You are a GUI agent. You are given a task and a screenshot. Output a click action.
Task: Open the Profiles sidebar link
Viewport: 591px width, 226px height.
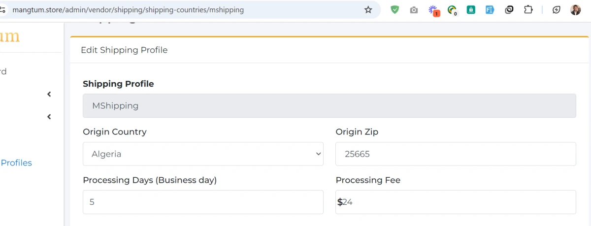point(16,163)
